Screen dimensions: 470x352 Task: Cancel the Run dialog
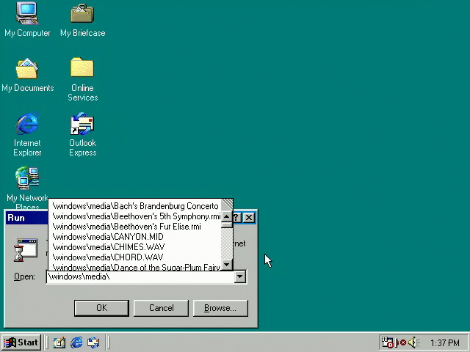[x=162, y=308]
